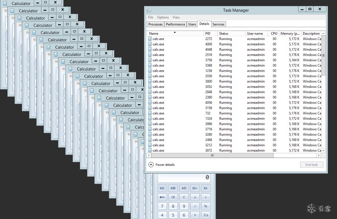Select calc.exe icon for PID 4000
The image size is (337, 219).
pos(150,44)
